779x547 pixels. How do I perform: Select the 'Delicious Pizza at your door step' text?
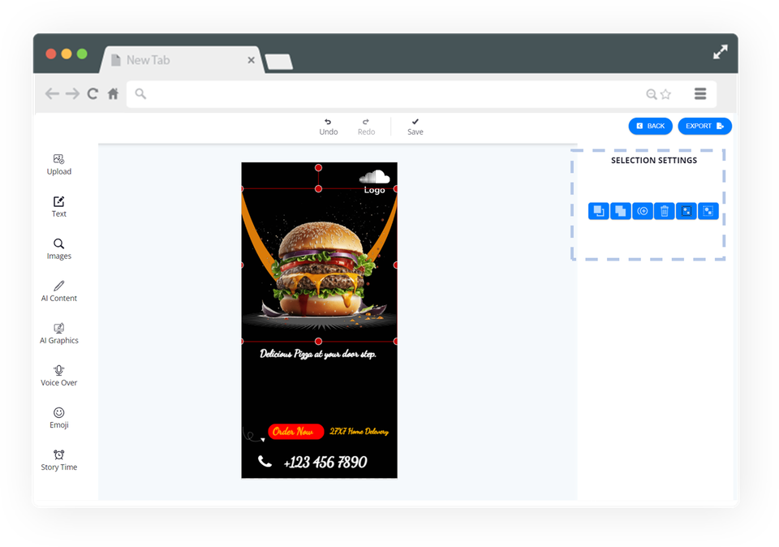point(318,354)
